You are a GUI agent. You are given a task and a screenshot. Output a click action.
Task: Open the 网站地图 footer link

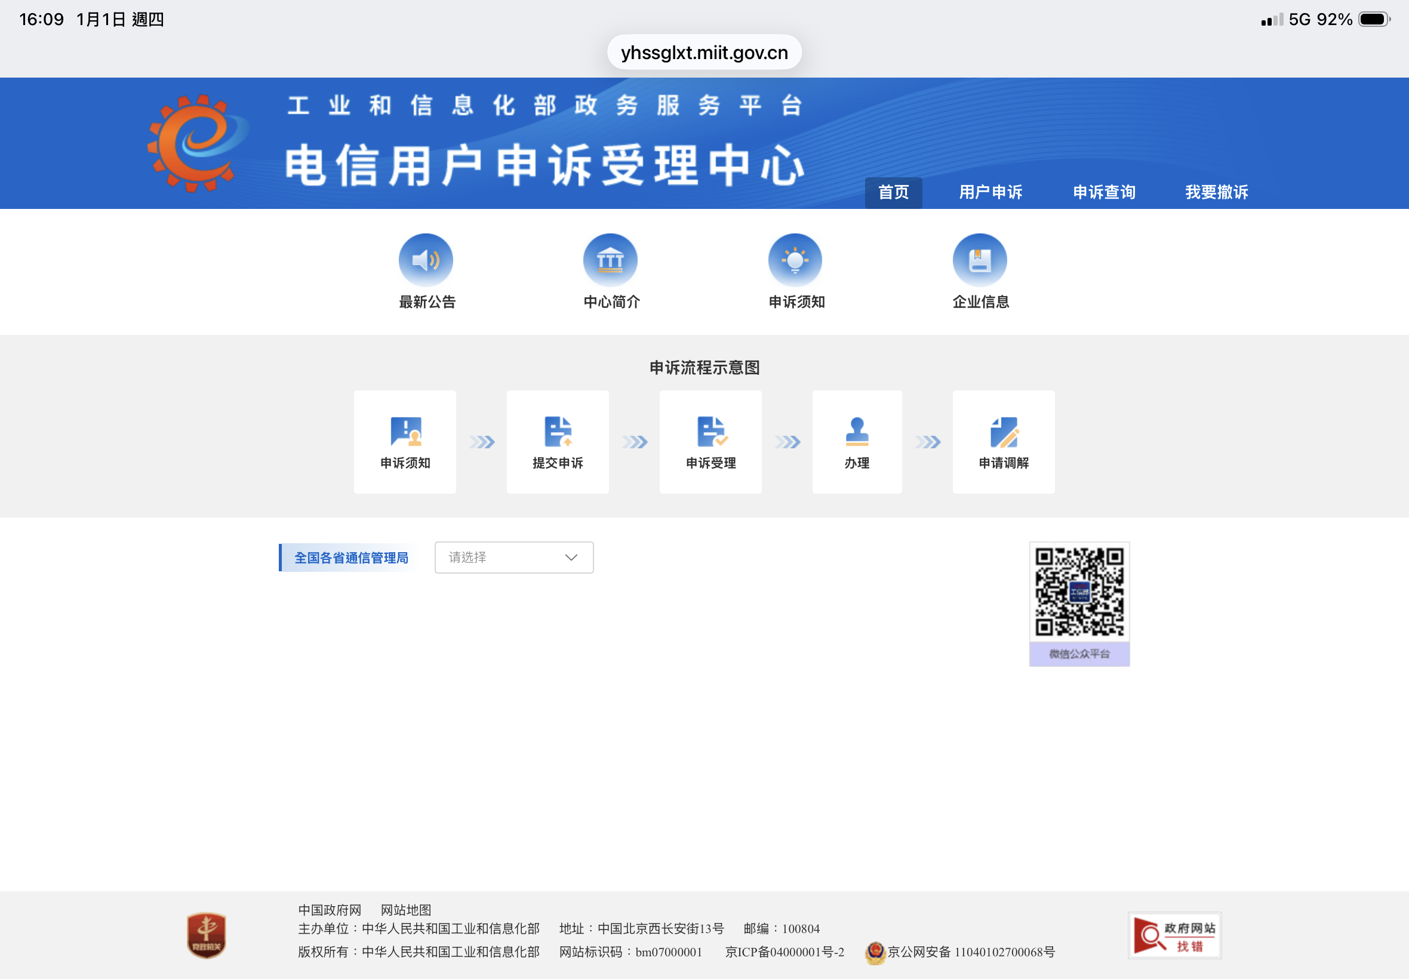click(x=405, y=910)
